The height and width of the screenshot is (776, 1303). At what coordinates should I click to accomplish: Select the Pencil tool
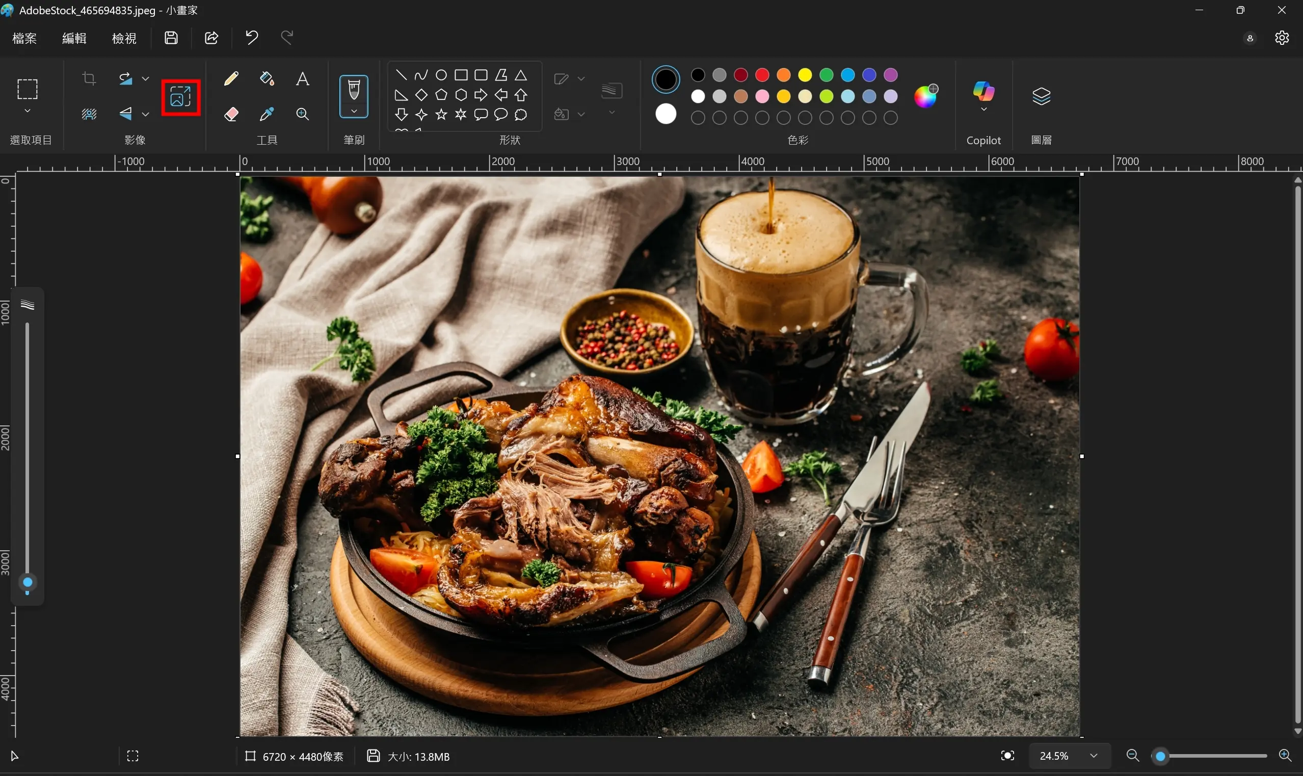click(231, 79)
